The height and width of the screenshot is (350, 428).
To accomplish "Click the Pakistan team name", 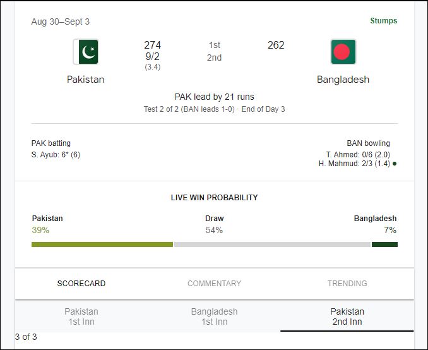I will (x=86, y=80).
